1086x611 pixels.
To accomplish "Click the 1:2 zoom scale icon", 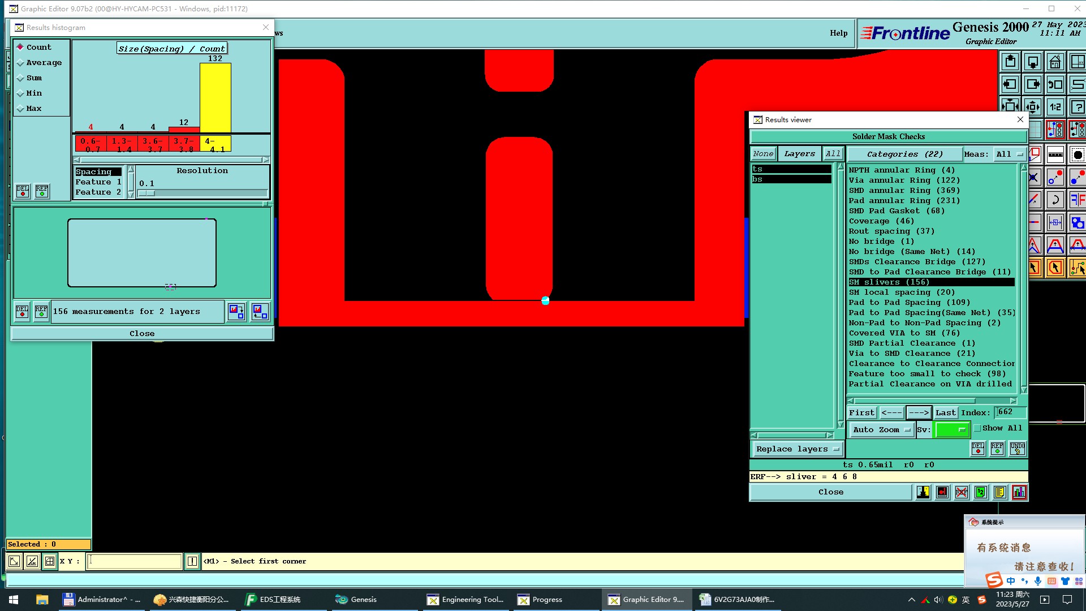I will click(1055, 107).
